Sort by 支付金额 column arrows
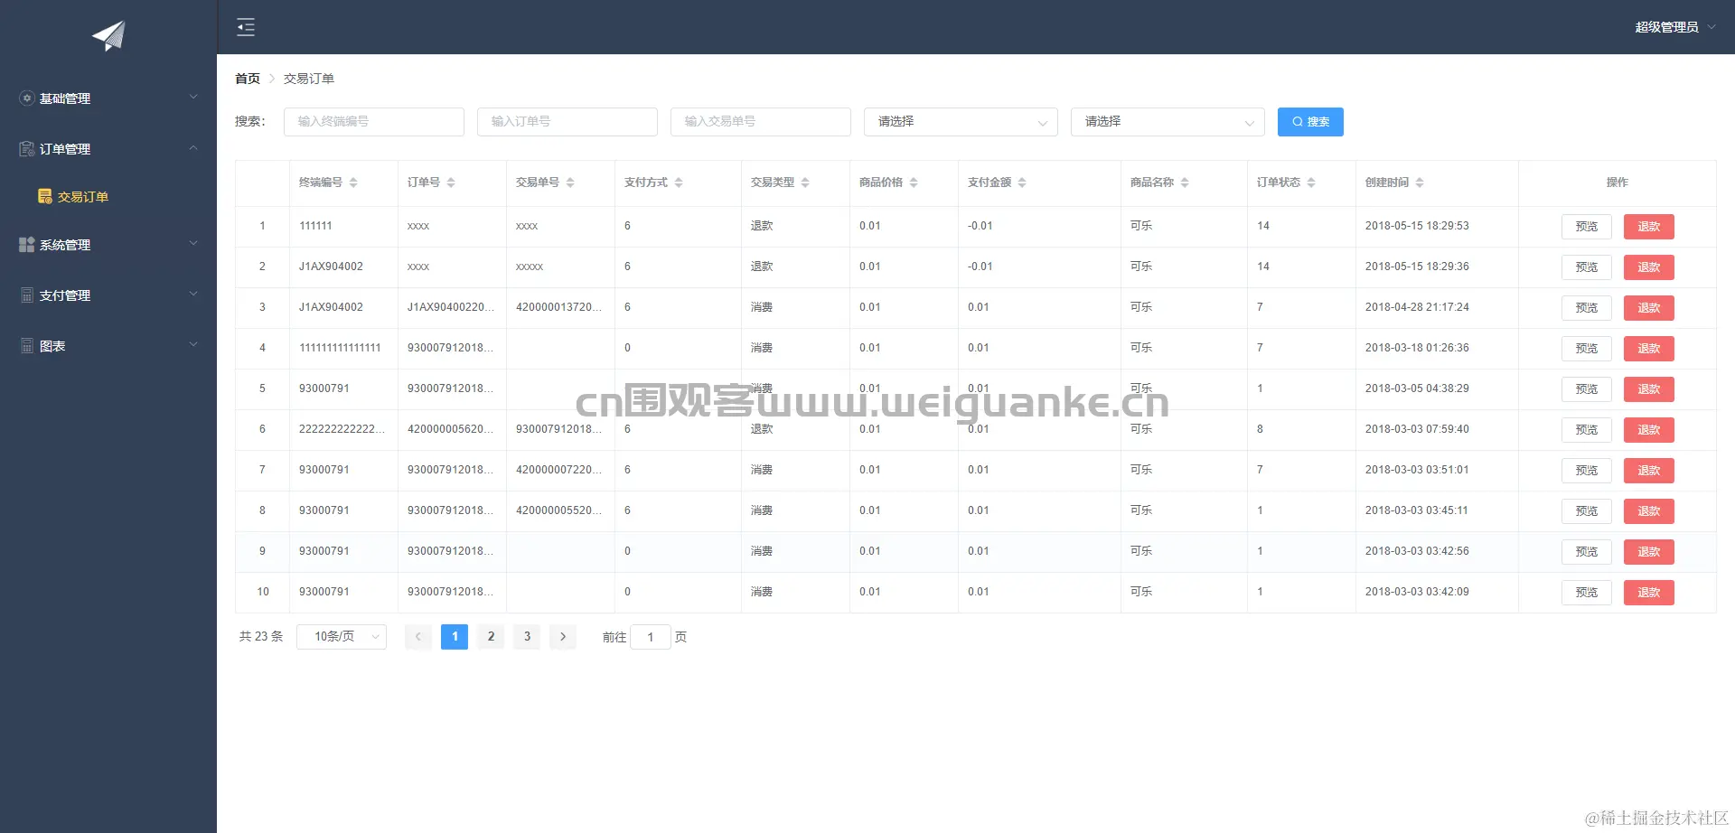Viewport: 1735px width, 833px height. click(1022, 183)
